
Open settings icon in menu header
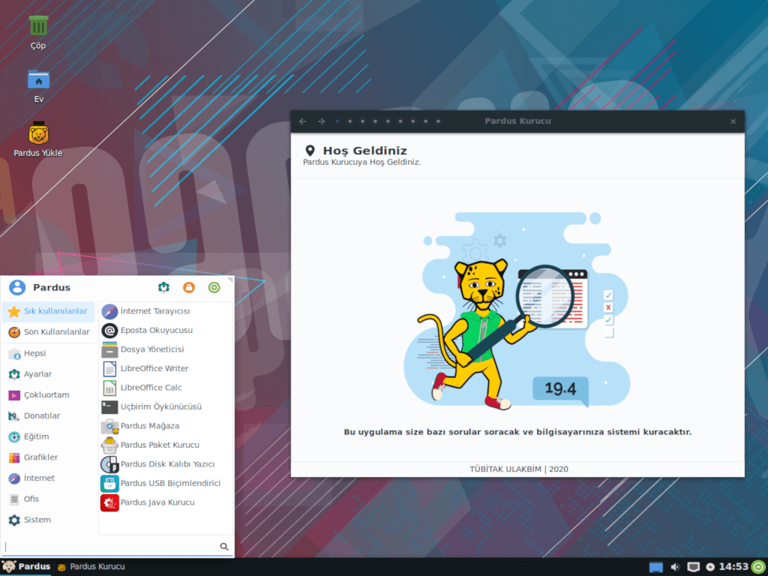pyautogui.click(x=163, y=287)
